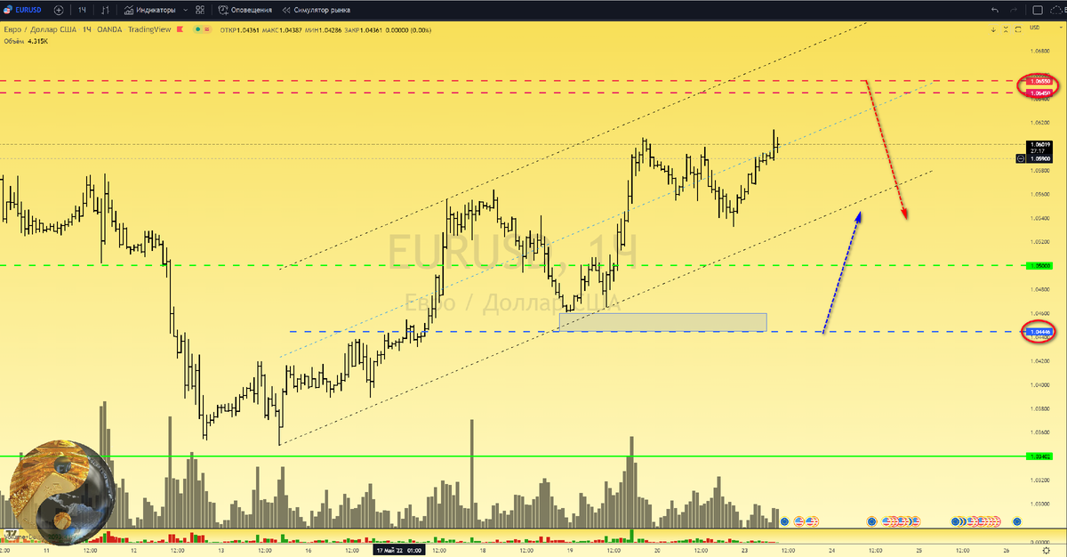Click the 1.05900 price label
The height and width of the screenshot is (557, 1067).
(x=1040, y=158)
